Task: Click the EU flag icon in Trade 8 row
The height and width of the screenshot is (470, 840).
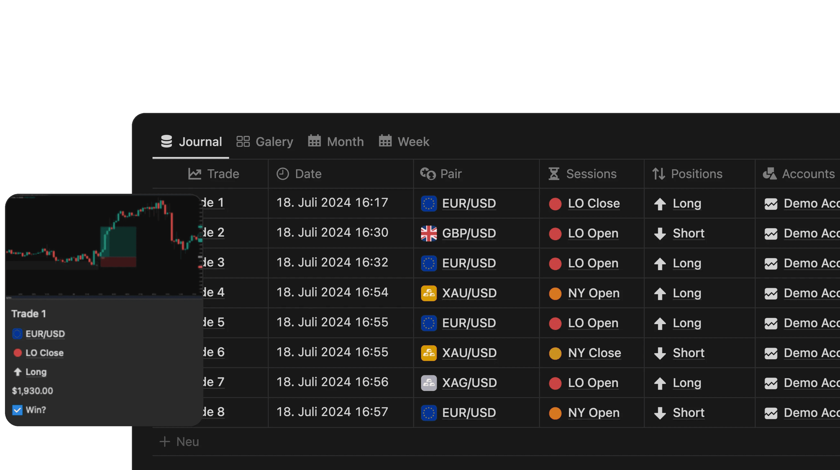Action: pyautogui.click(x=429, y=413)
